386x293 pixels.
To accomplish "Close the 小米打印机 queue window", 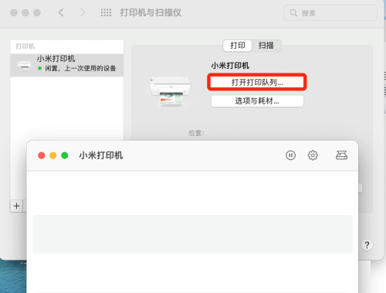I will [x=42, y=155].
